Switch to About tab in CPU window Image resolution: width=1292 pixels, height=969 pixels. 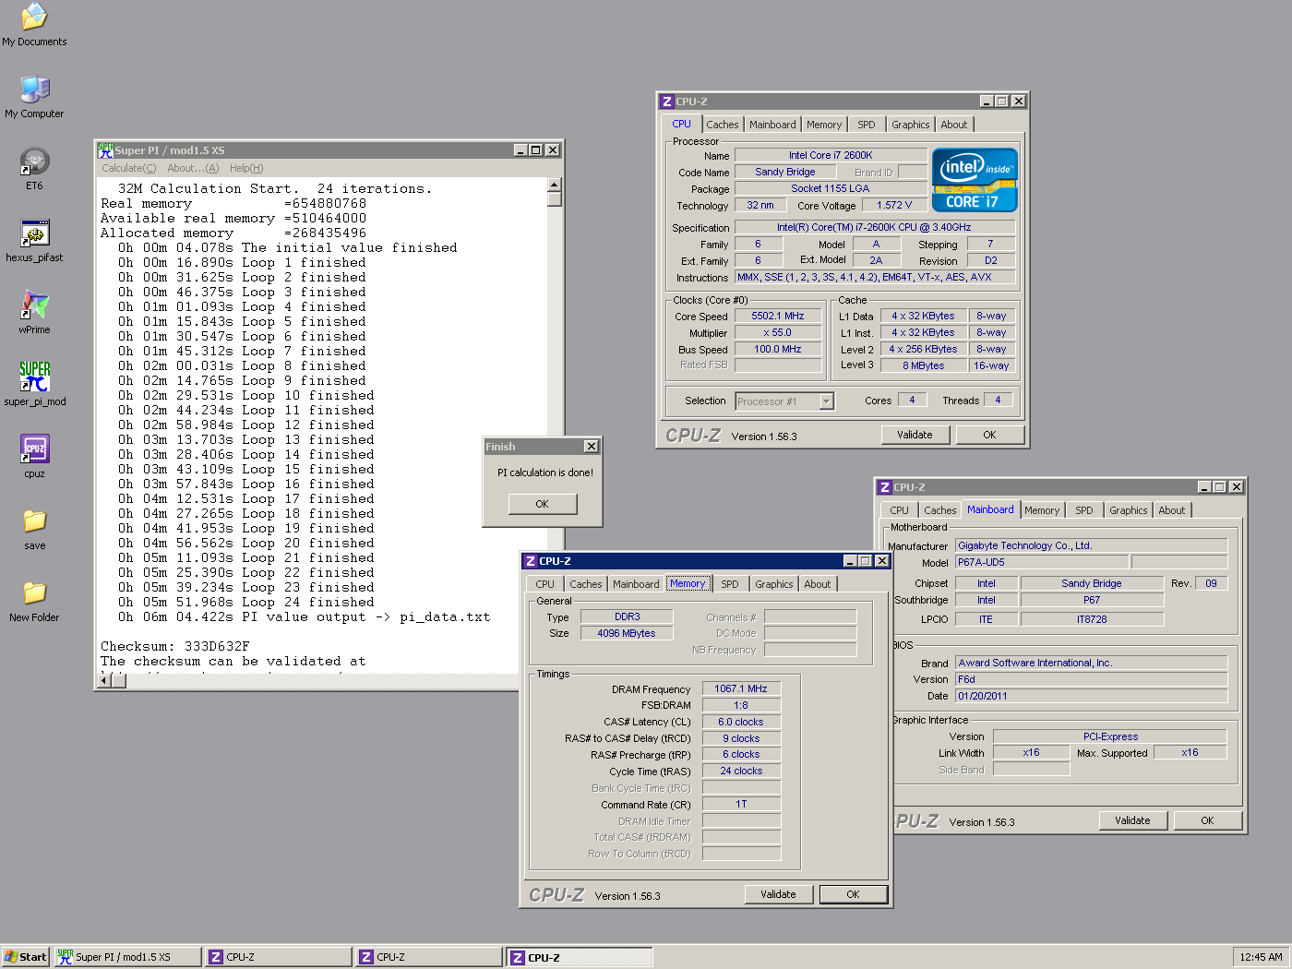(x=954, y=125)
